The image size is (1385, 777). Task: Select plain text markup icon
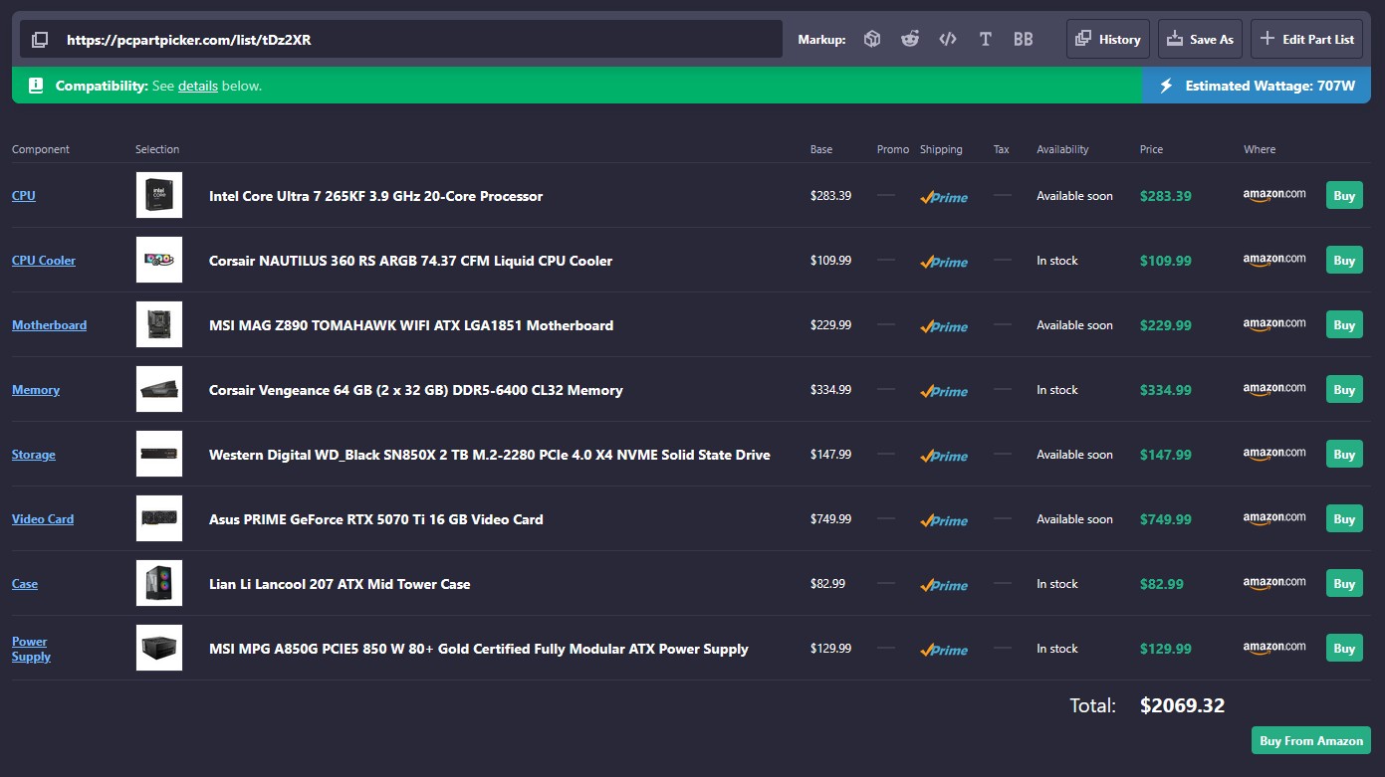pos(986,40)
